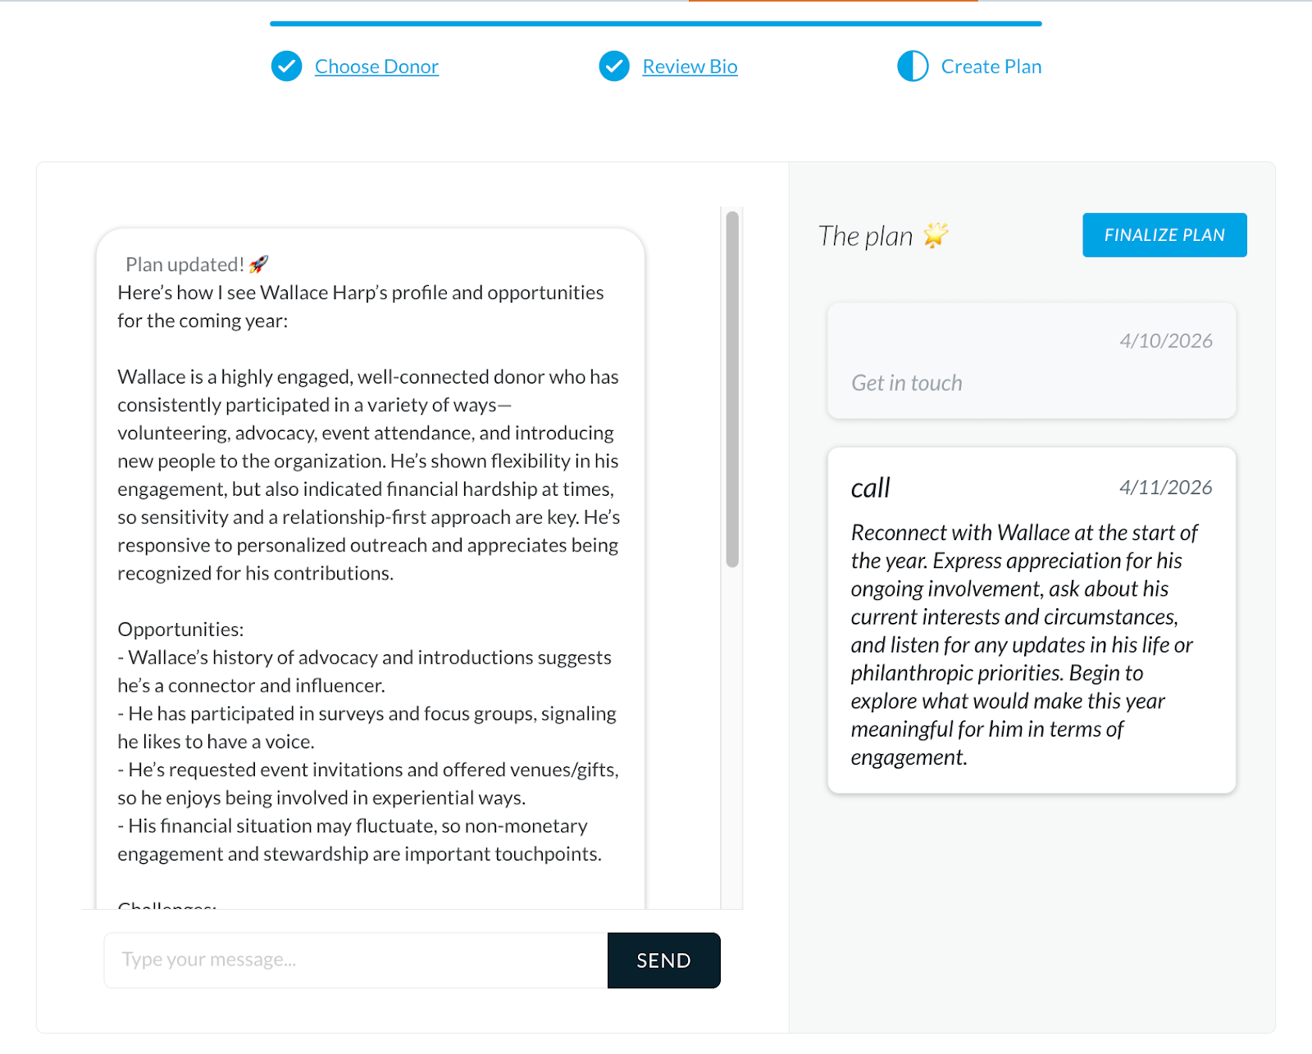Open the Review Bio step link
The image size is (1312, 1054).
pos(690,66)
